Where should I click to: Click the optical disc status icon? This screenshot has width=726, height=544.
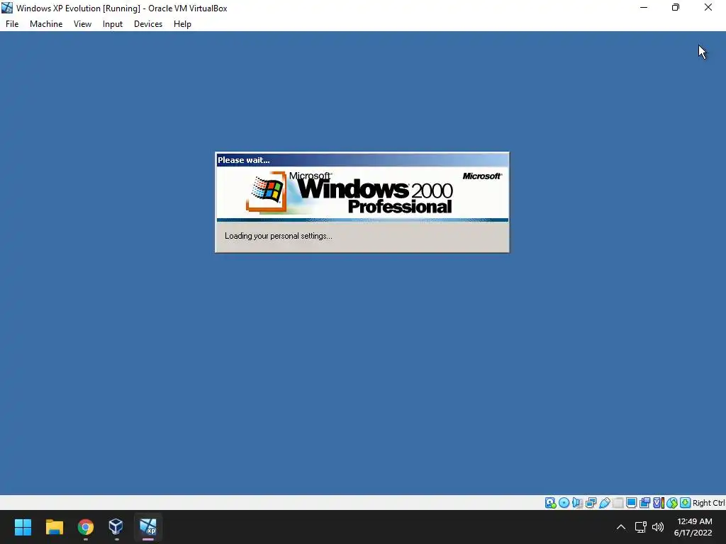(x=564, y=503)
